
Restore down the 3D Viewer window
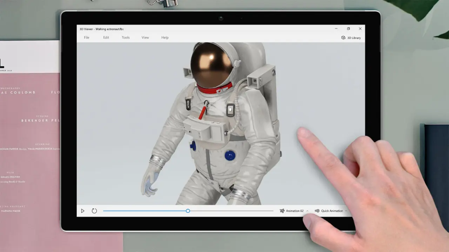pos(348,29)
